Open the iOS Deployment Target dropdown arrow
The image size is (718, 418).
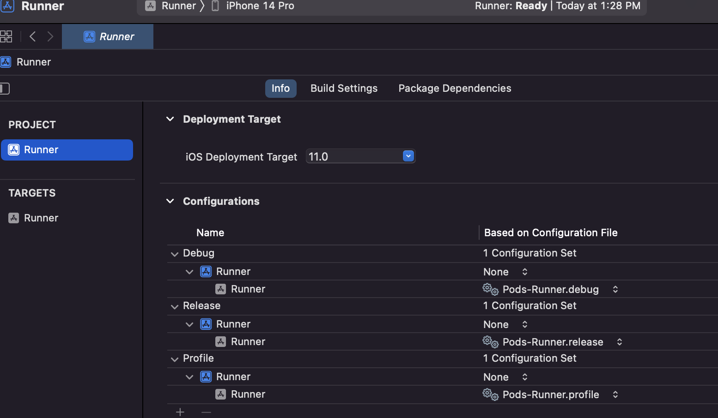[408, 156]
